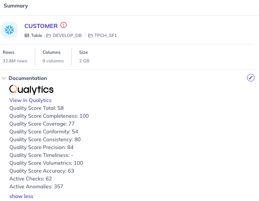Click Quality Score Conformity: 54
259x201 pixels.
pyautogui.click(x=44, y=132)
